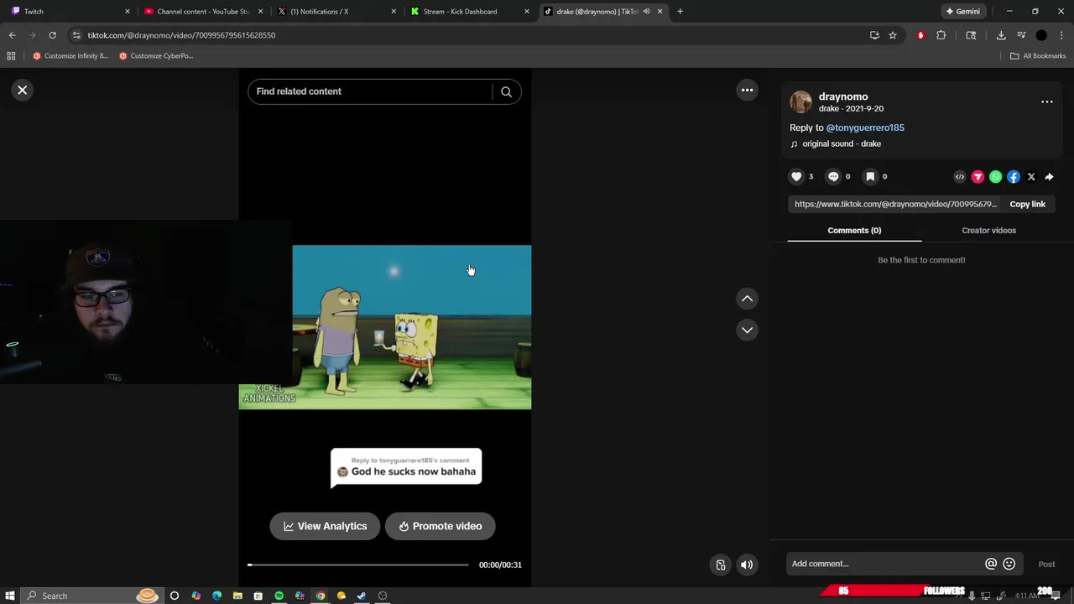Open a new browser tab with plus
This screenshot has width=1074, height=604.
(680, 12)
